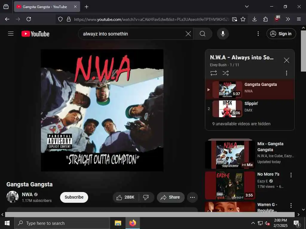Open the Warren G - Regulate video title

(267, 208)
